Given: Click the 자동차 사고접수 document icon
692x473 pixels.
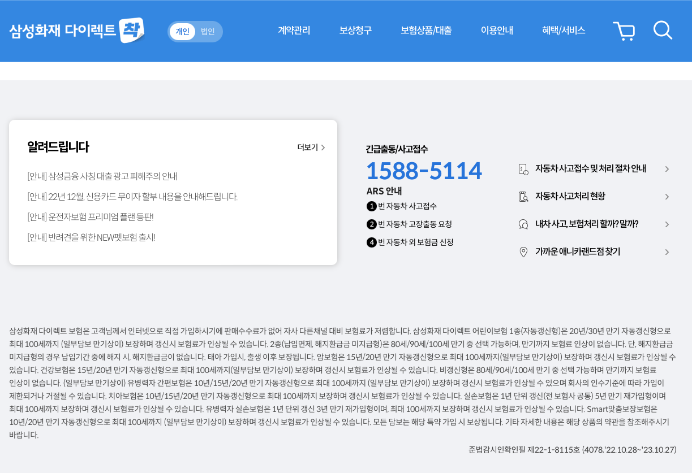Looking at the screenshot, I should click(523, 169).
